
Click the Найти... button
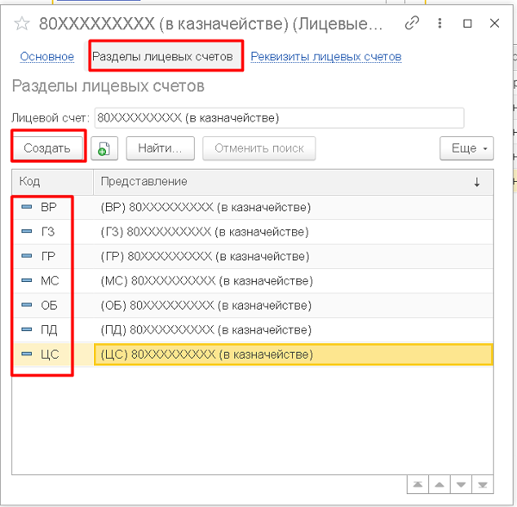[x=159, y=148]
